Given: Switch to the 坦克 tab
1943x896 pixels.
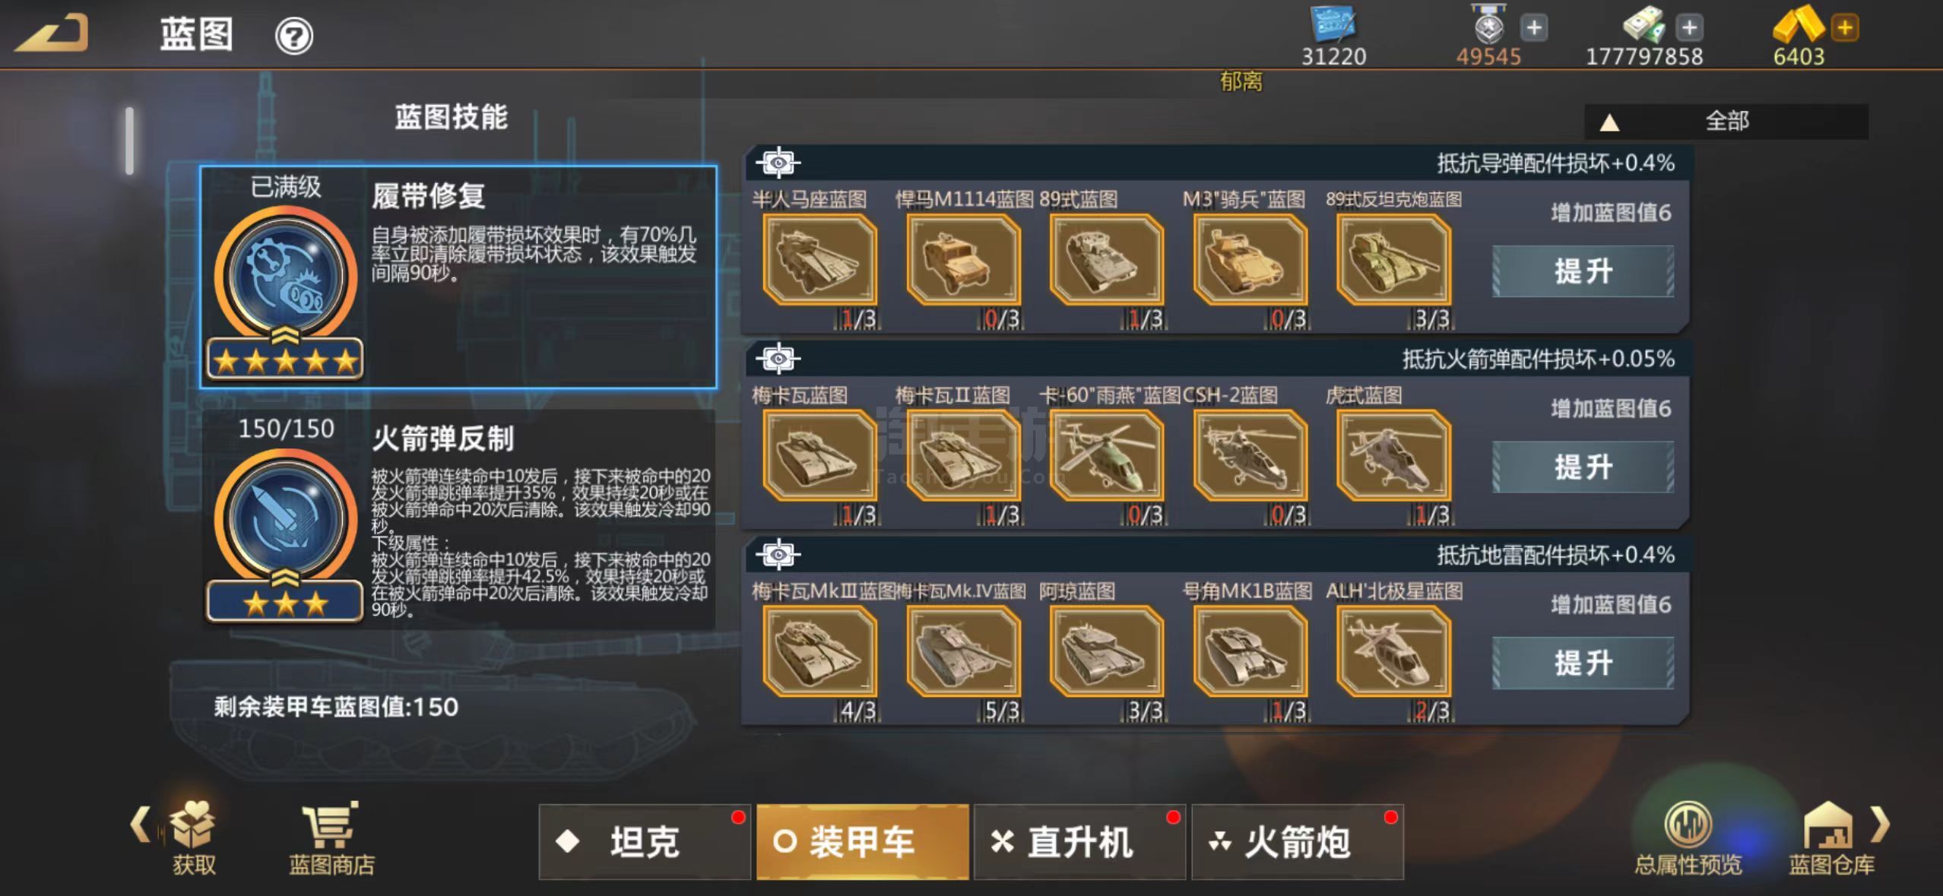Looking at the screenshot, I should [x=645, y=842].
